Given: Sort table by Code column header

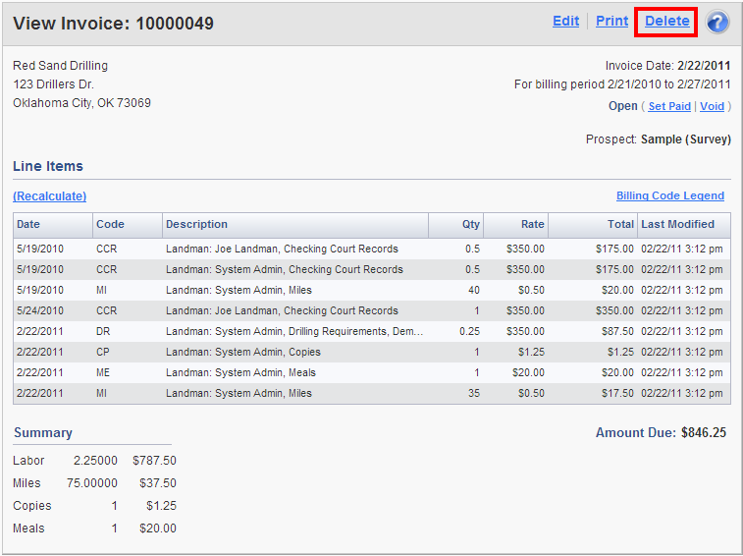Looking at the screenshot, I should [x=110, y=224].
